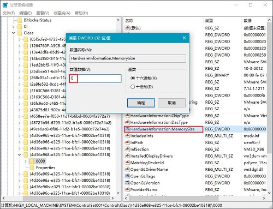Expand the {48721b56-6795...} key
273x209 pixels.
point(19,123)
